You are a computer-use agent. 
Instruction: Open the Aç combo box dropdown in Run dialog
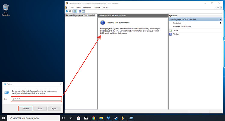coord(60,99)
